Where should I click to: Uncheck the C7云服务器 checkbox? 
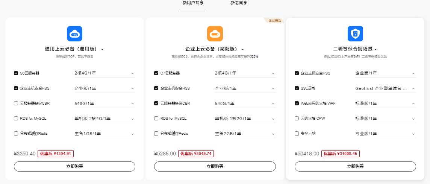[156, 73]
